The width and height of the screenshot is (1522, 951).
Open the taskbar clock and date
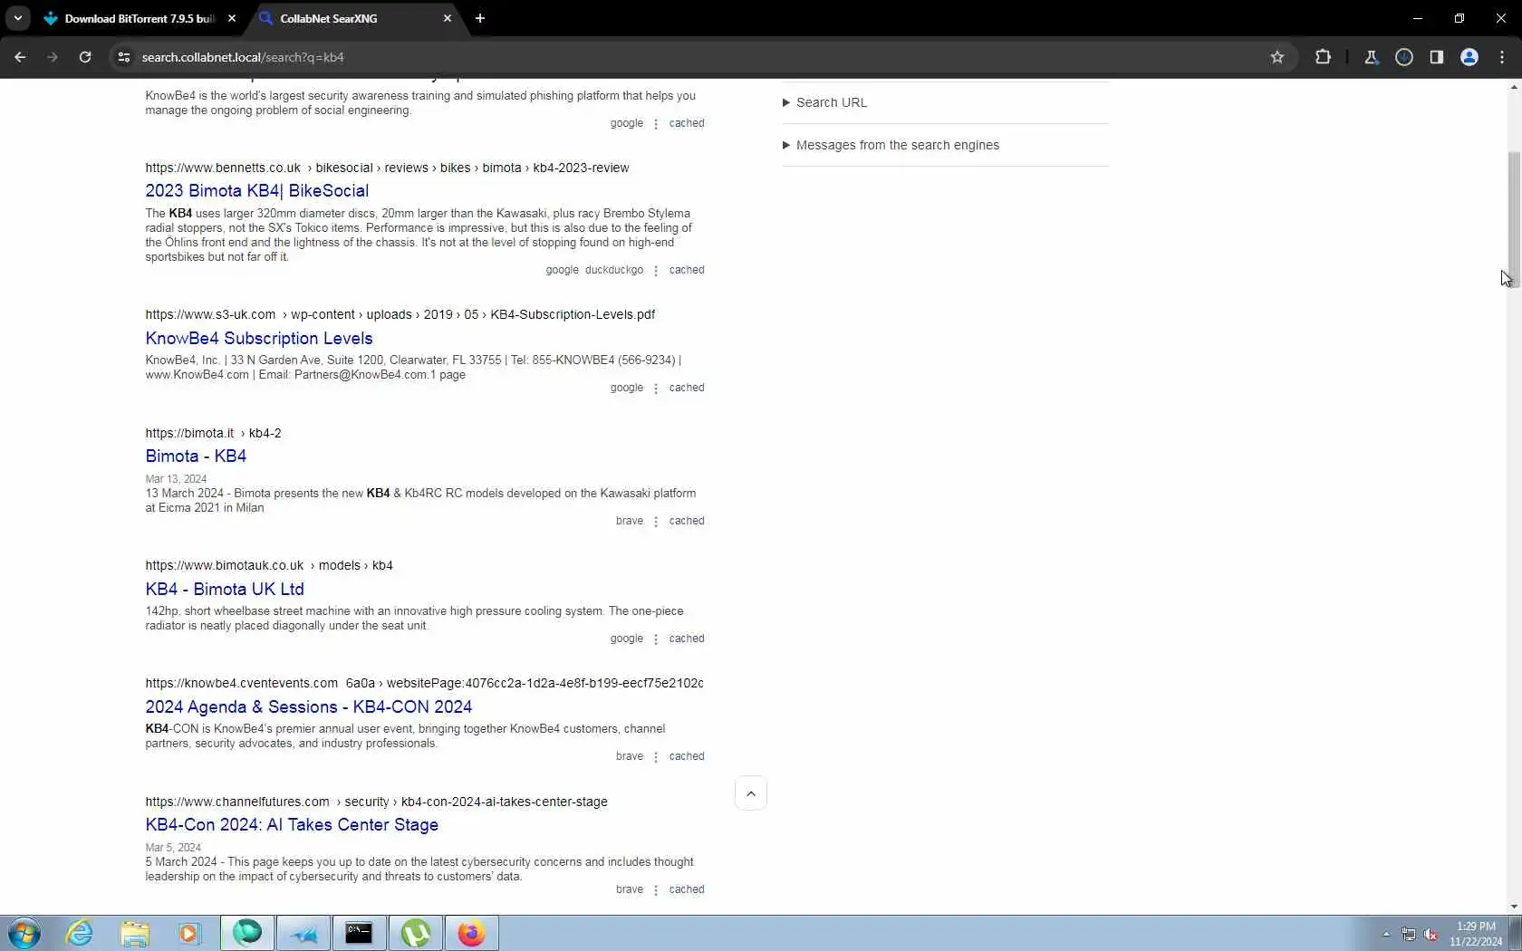[1476, 934]
